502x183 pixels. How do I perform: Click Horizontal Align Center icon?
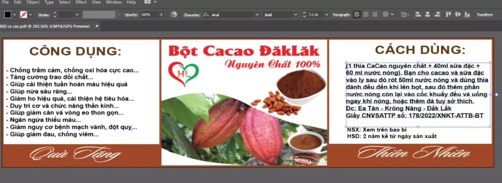tap(427, 14)
